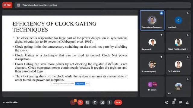This screenshot has width=193, height=108.
Task: Click PRIYA DHARSHINI's profile avatar
Action: [x=178, y=42]
